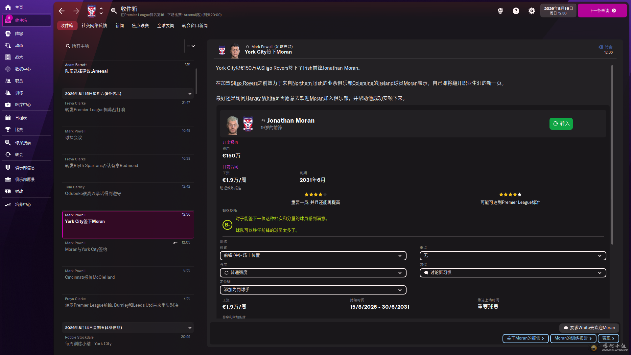Open the 财政 finances icon
The width and height of the screenshot is (631, 355).
(8, 191)
